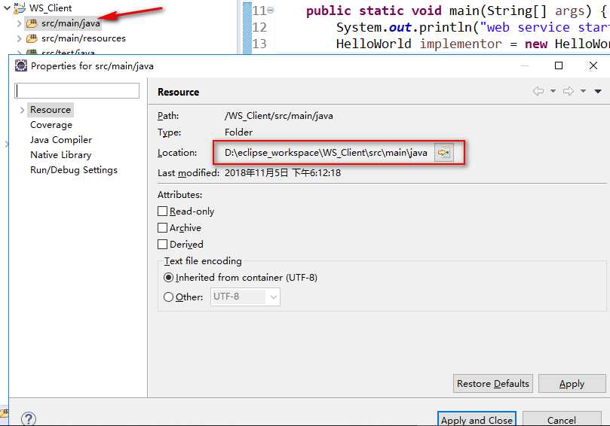Open the back history dropdown arrow

pyautogui.click(x=553, y=91)
